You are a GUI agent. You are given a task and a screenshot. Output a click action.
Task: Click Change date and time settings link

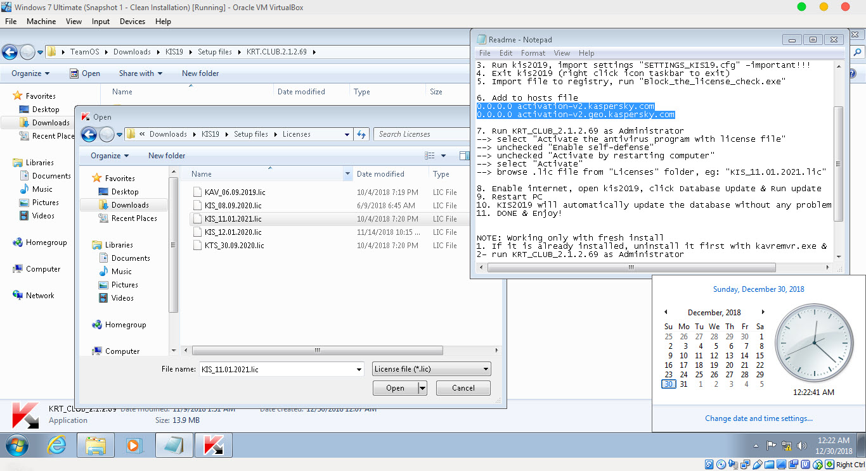tap(759, 418)
